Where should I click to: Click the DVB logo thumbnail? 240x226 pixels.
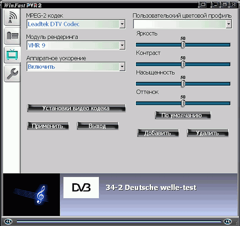(81, 188)
